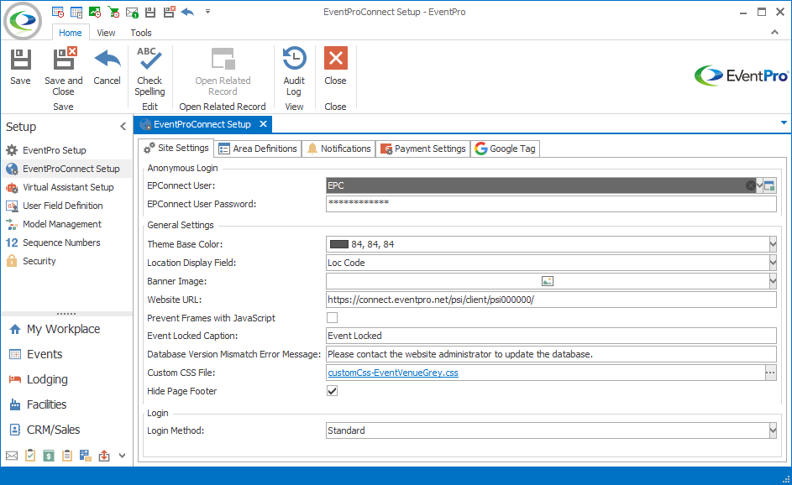This screenshot has width=792, height=485.
Task: Switch to the View ribbon tab
Action: tap(106, 33)
